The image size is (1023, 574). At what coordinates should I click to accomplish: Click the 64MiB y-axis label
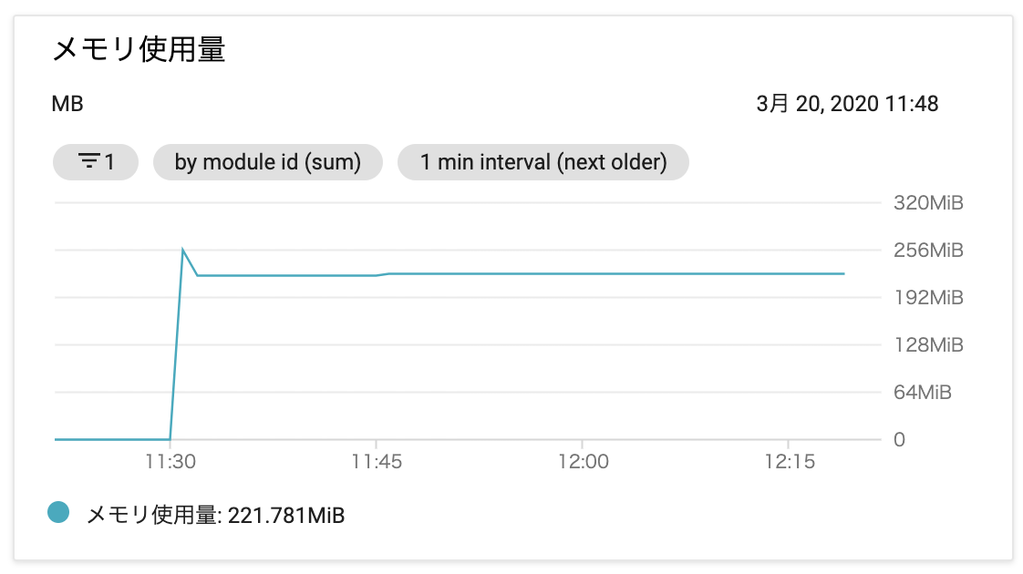[923, 392]
